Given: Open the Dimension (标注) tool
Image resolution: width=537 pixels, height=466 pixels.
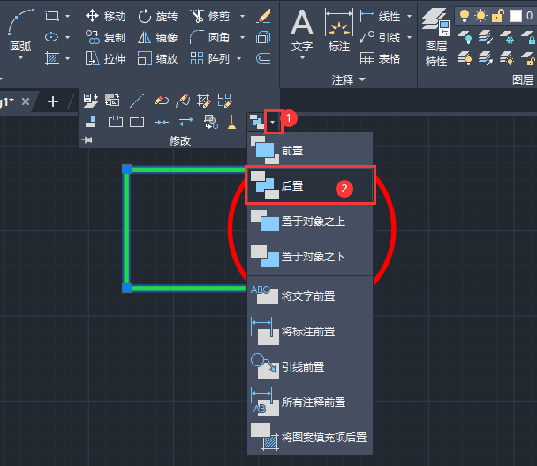Looking at the screenshot, I should pyautogui.click(x=338, y=31).
